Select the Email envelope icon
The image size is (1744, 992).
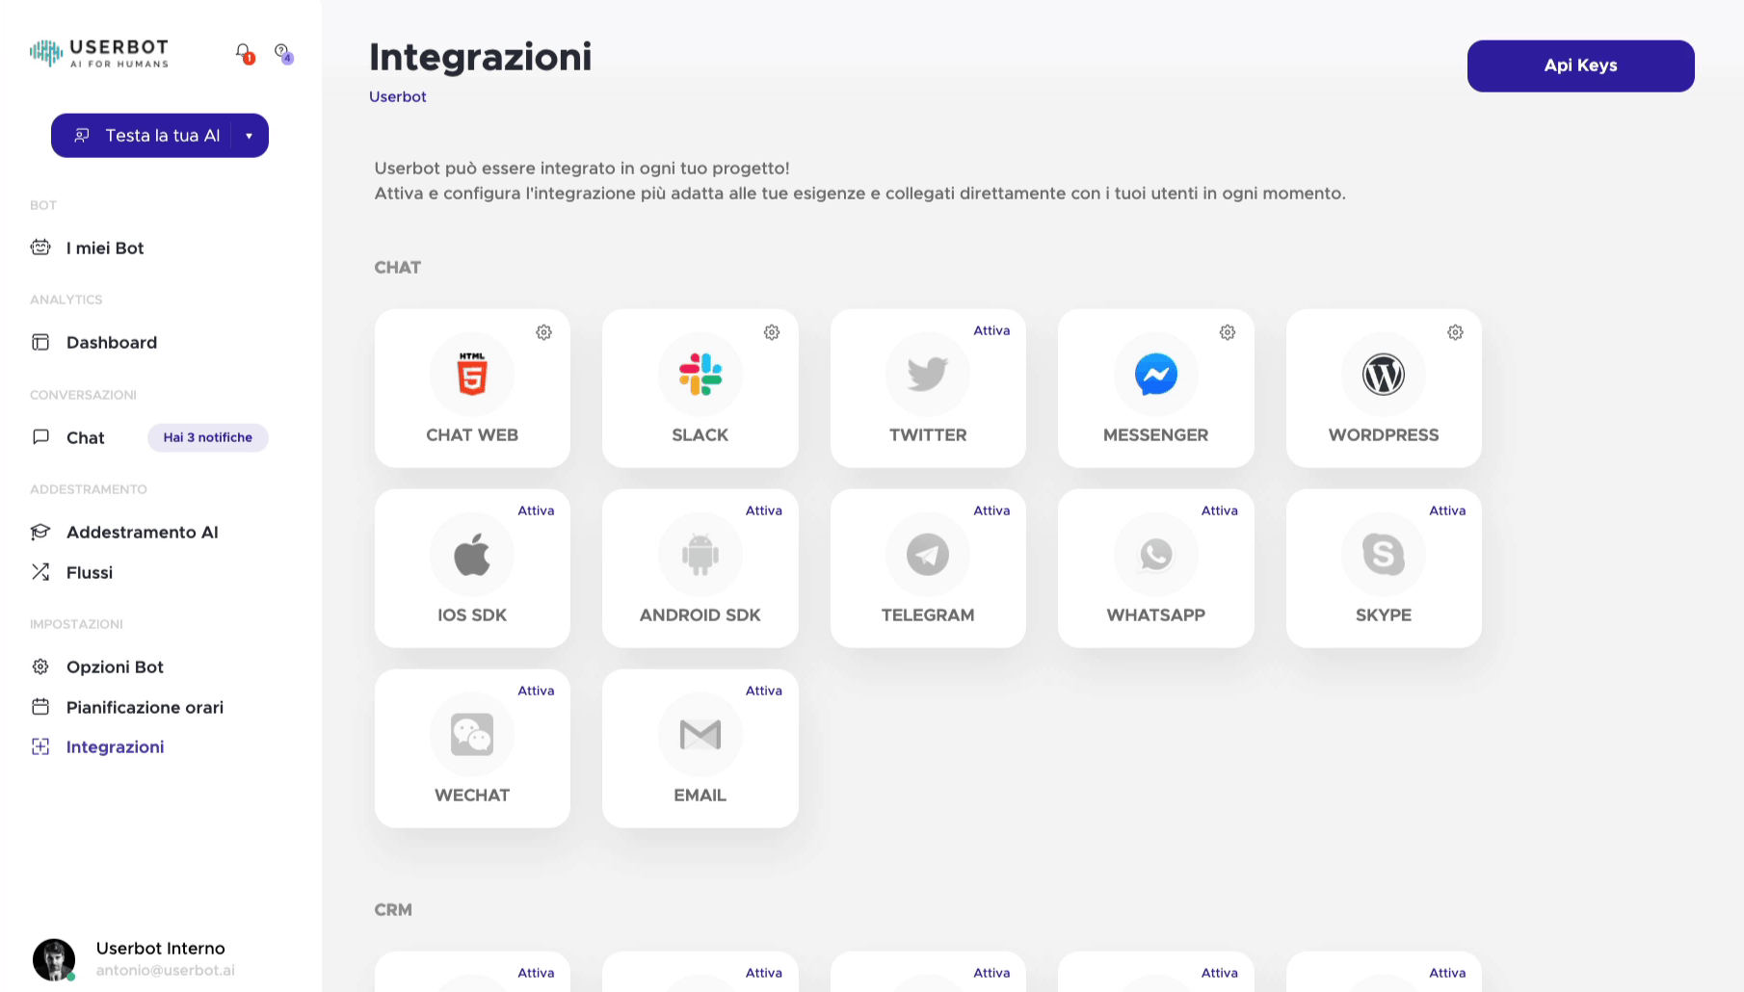coord(700,735)
